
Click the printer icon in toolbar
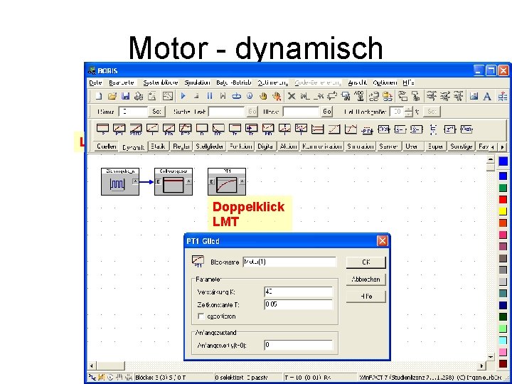(139, 96)
